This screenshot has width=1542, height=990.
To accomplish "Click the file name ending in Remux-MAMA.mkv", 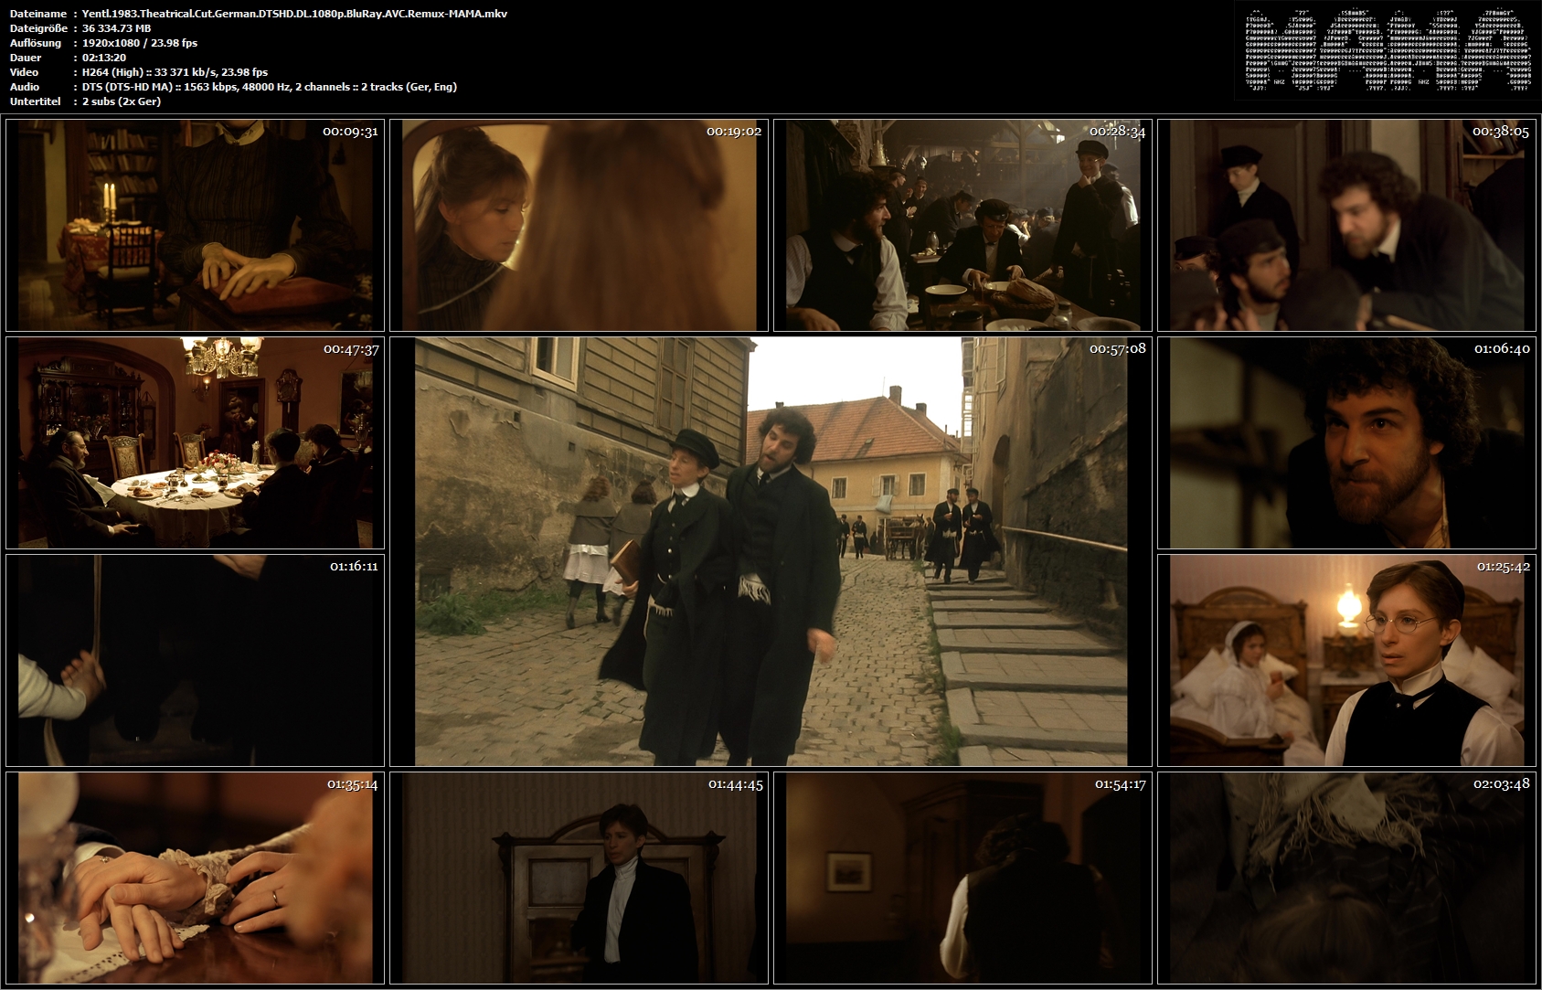I will click(294, 14).
